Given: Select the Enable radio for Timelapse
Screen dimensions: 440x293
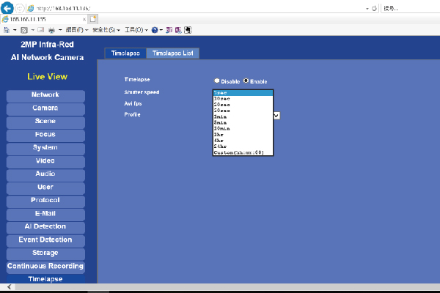Looking at the screenshot, I should pos(246,81).
